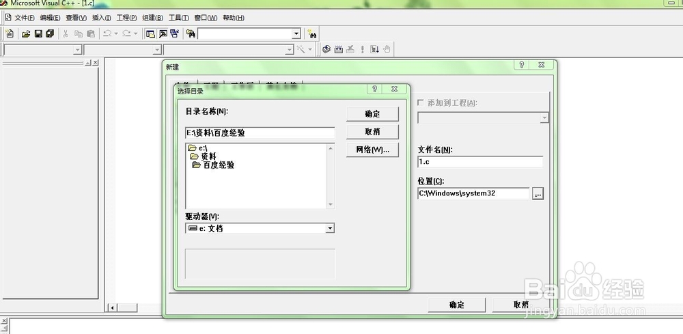Click 确定 at bottom of 新建 dialog
This screenshot has height=334, width=683.
tap(456, 305)
